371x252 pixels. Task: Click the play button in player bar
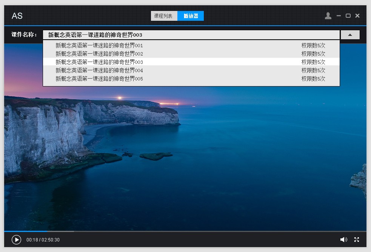click(x=16, y=240)
